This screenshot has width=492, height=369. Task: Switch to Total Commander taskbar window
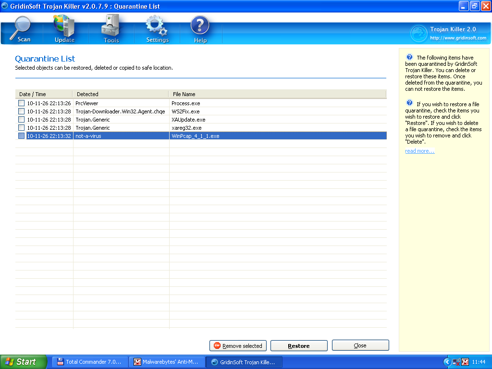90,362
